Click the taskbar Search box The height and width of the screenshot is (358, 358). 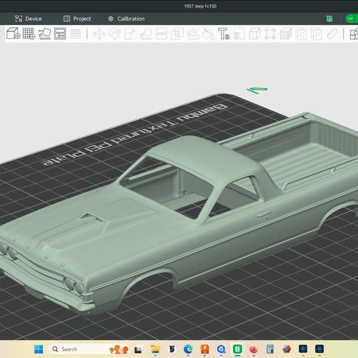tap(89, 349)
